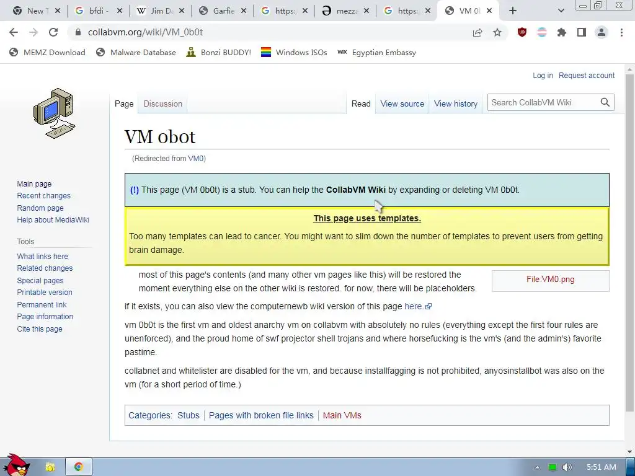Open Page information link
This screenshot has width=635, height=476.
[x=45, y=317]
